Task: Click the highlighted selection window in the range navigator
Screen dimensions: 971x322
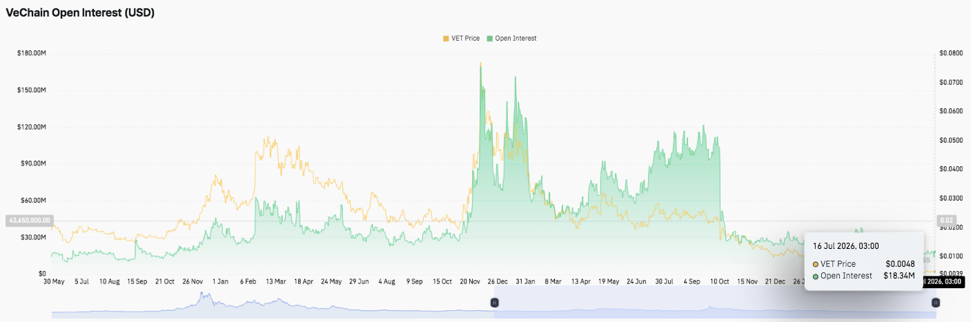Action: (715, 303)
